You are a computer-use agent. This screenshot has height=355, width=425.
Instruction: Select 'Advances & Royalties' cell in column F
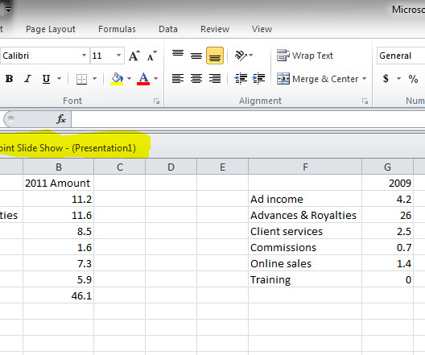click(x=305, y=215)
